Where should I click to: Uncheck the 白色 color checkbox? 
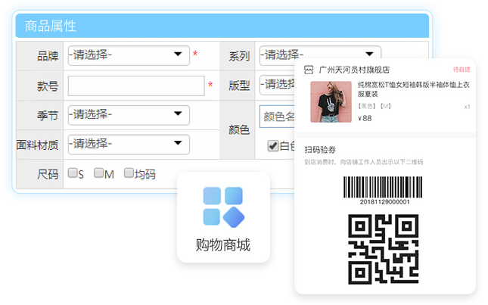272,145
